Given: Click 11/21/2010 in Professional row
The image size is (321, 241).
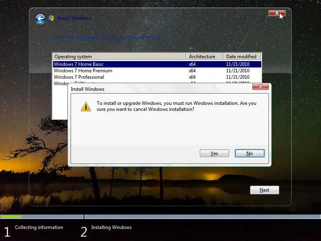Looking at the screenshot, I should coord(238,77).
